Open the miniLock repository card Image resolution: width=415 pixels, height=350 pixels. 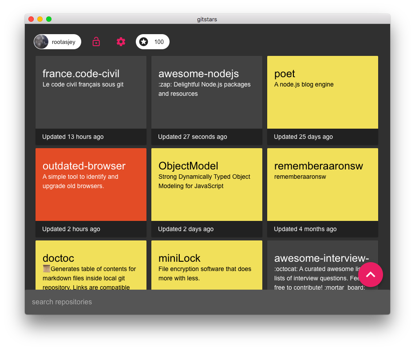pos(207,265)
